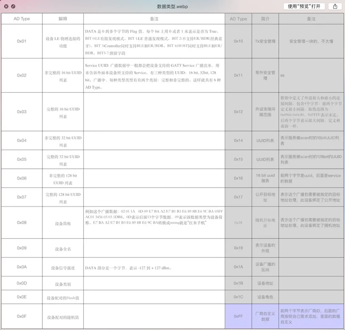This screenshot has width=345, height=330.
Task: Click the 使用"预览"打开 button
Action: [304, 6]
